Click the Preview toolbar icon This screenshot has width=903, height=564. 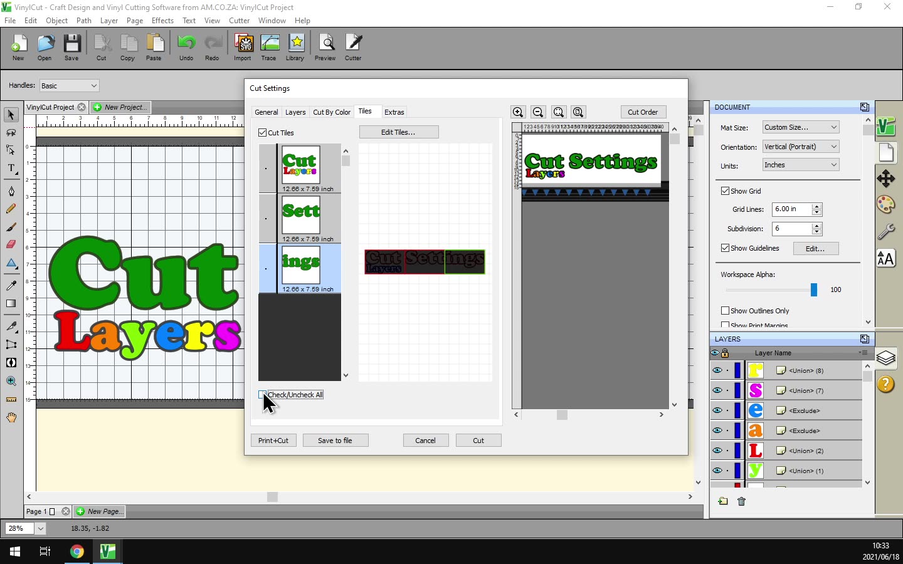point(325,47)
